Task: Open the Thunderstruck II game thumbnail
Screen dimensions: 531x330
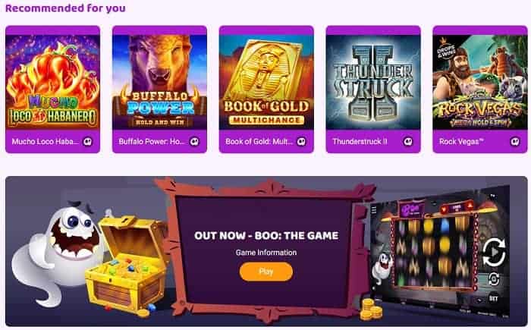Action: tap(373, 82)
